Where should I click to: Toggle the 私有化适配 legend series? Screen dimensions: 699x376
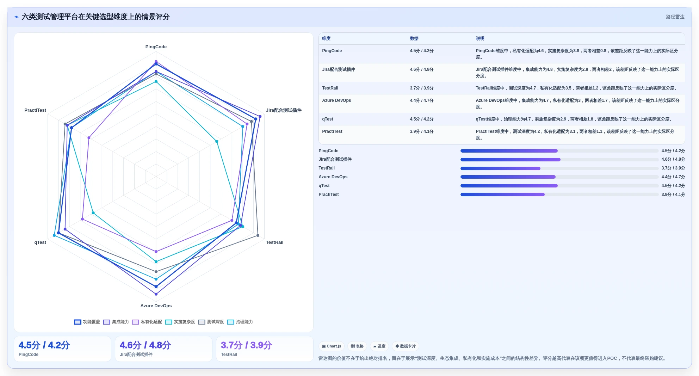pos(147,322)
